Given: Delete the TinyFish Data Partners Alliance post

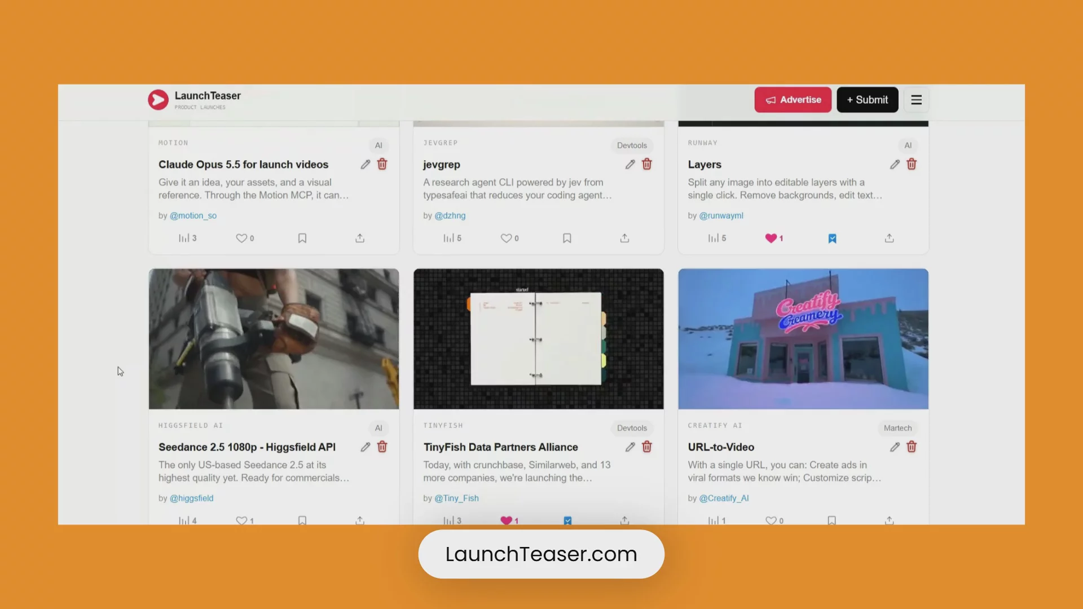Looking at the screenshot, I should coord(647,447).
